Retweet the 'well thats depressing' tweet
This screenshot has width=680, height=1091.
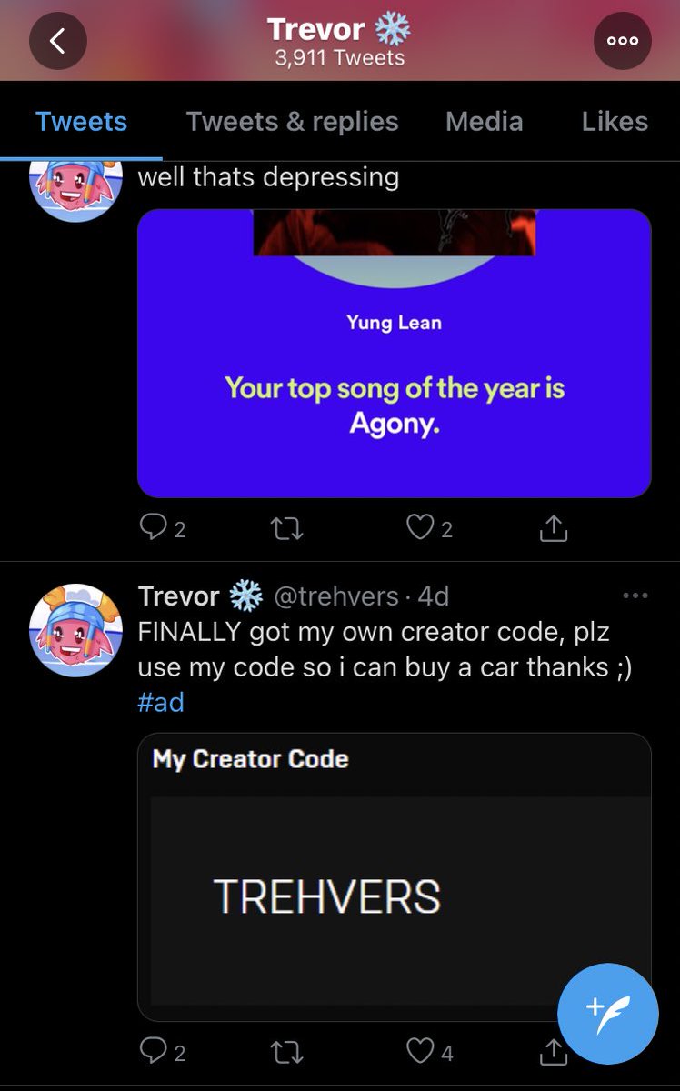coord(288,528)
